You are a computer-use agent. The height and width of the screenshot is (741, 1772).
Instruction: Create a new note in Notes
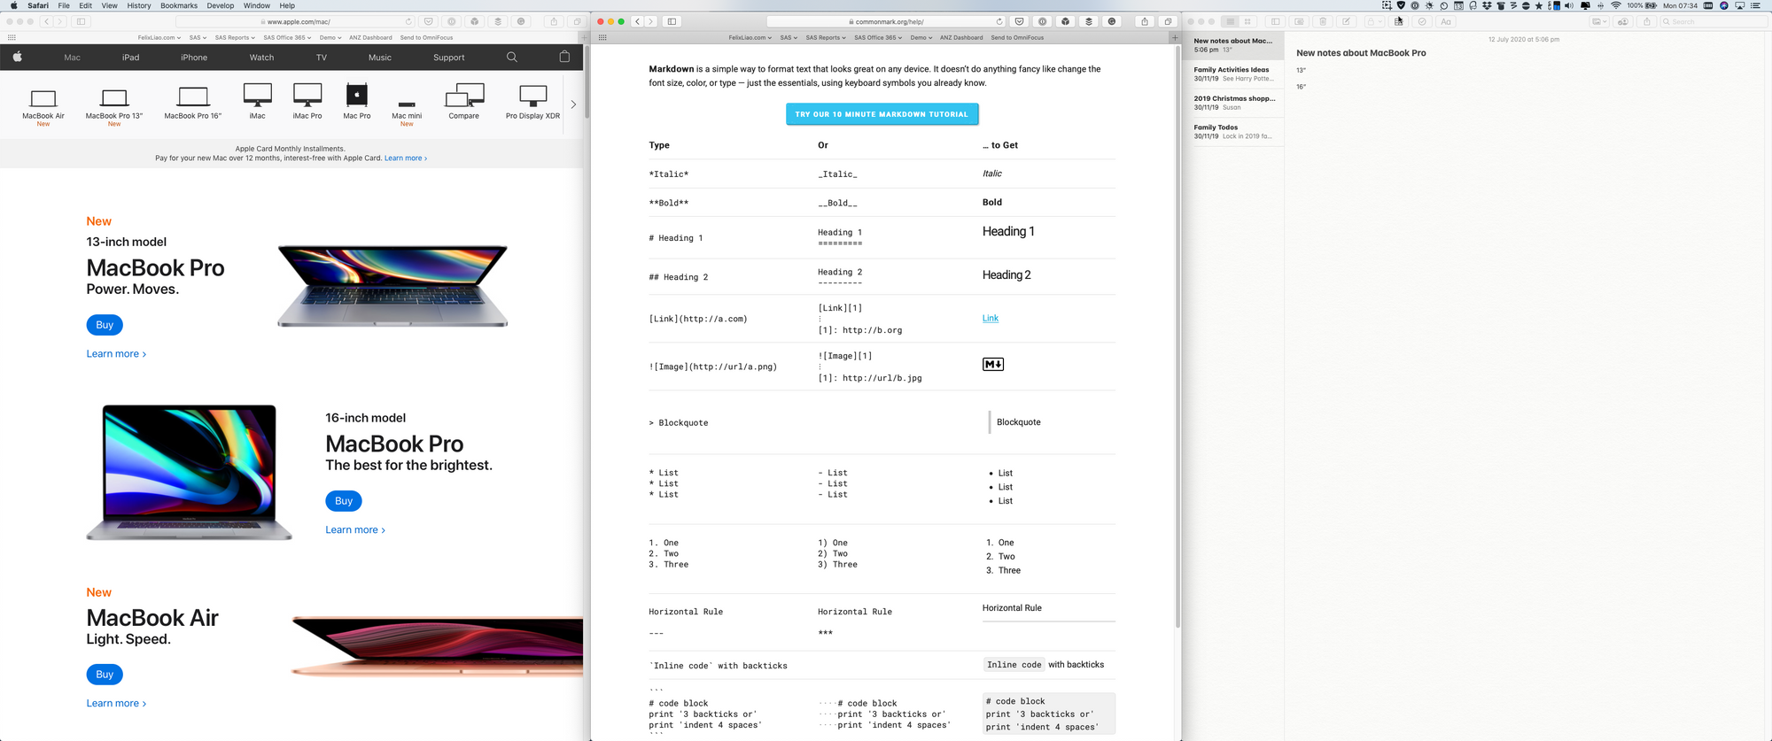1346,21
